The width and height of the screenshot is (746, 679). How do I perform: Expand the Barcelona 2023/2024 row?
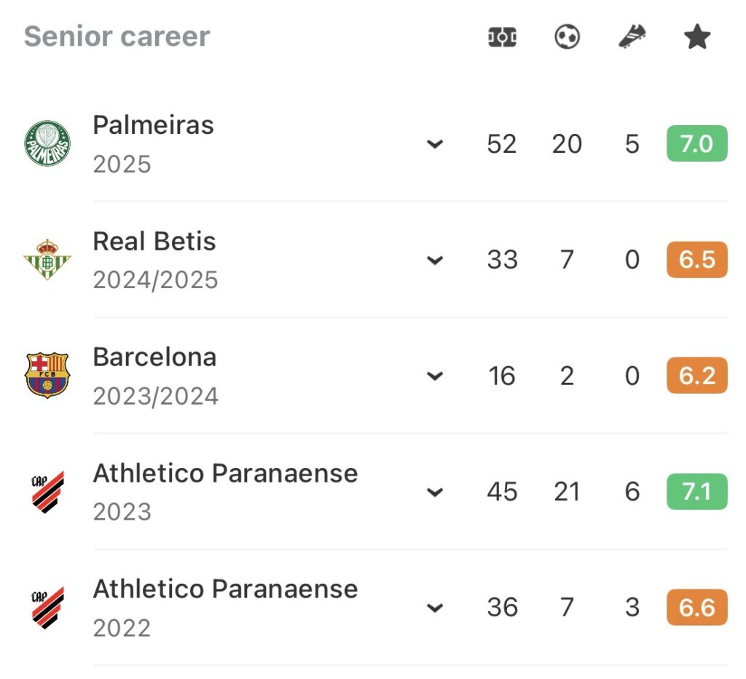pyautogui.click(x=435, y=376)
